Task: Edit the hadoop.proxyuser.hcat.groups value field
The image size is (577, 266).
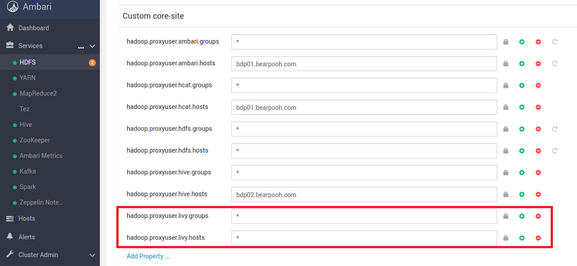Action: coord(364,86)
